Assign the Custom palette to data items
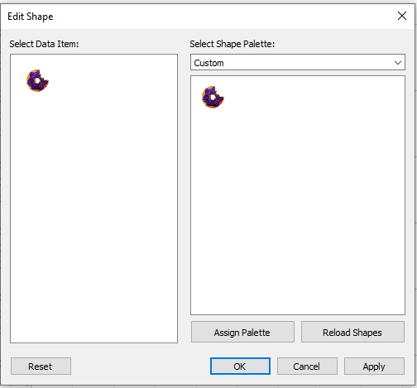This screenshot has height=388, width=417. tap(242, 332)
